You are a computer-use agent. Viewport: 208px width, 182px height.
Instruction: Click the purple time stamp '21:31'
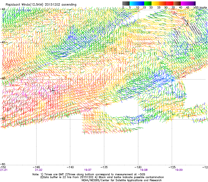[x=4, y=170]
